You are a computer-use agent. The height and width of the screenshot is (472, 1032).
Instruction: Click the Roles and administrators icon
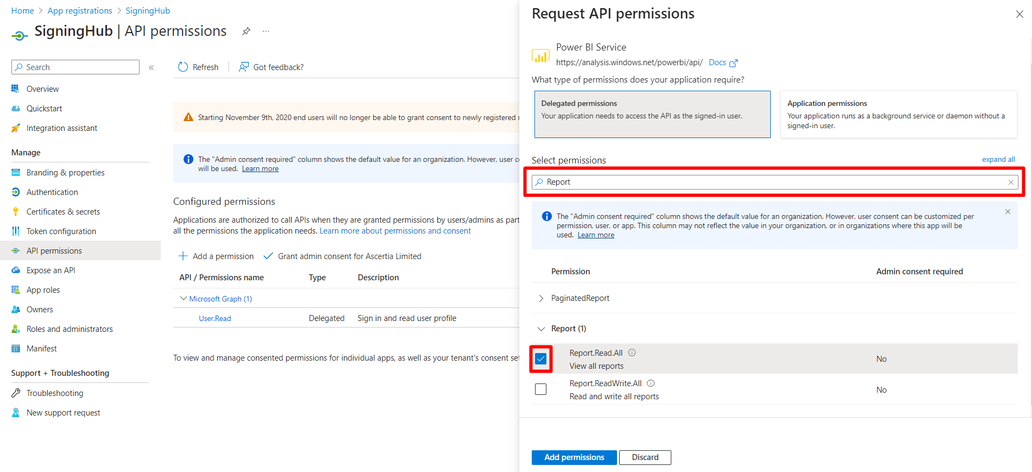(x=16, y=329)
